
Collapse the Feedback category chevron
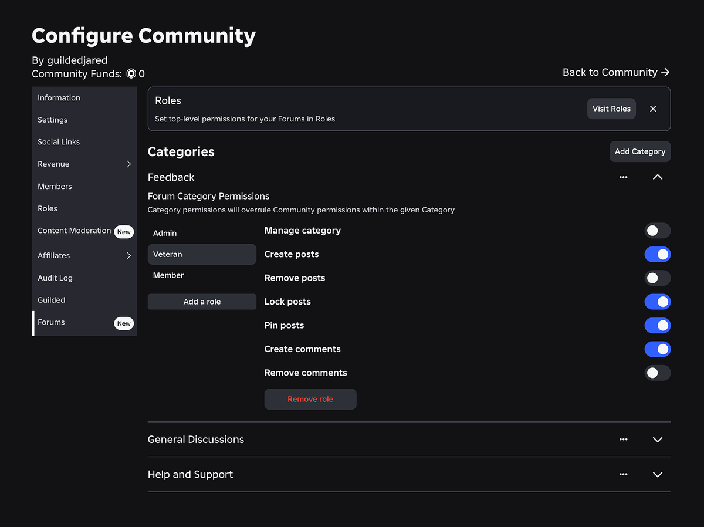[x=658, y=177]
